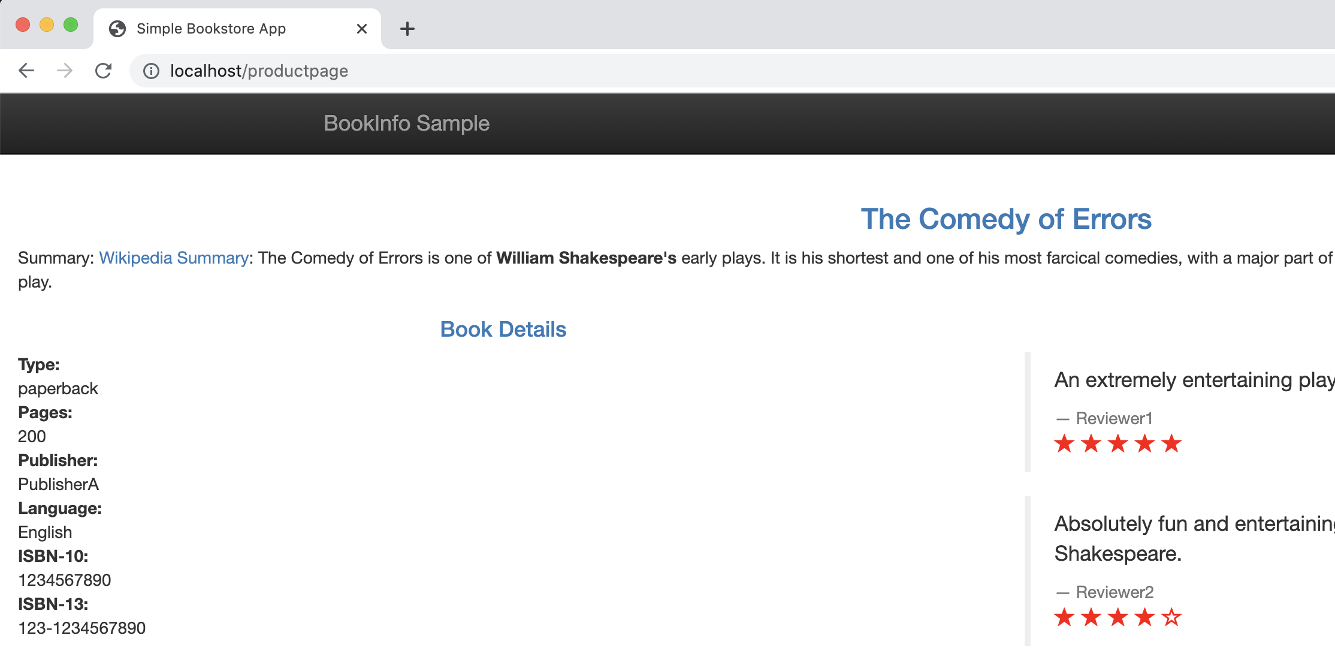Click the Reviewer2 name label
The image size is (1335, 653).
[x=1114, y=592]
